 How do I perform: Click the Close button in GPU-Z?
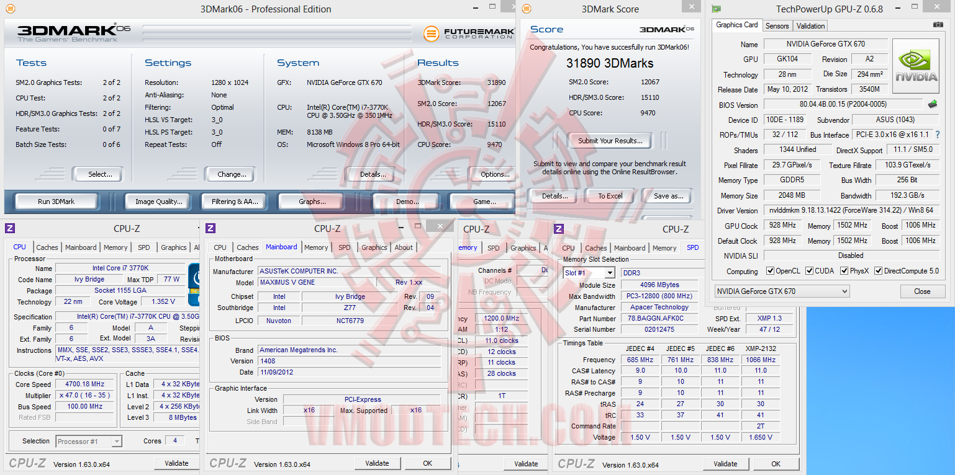(922, 291)
